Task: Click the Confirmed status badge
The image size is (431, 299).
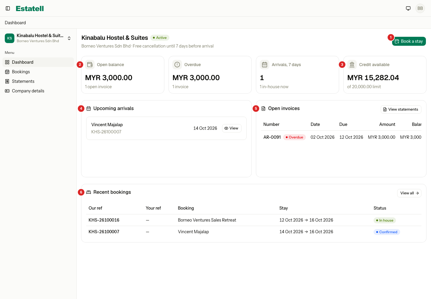Action: (387, 232)
